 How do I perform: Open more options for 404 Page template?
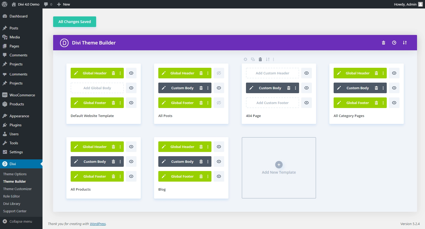[x=273, y=59]
